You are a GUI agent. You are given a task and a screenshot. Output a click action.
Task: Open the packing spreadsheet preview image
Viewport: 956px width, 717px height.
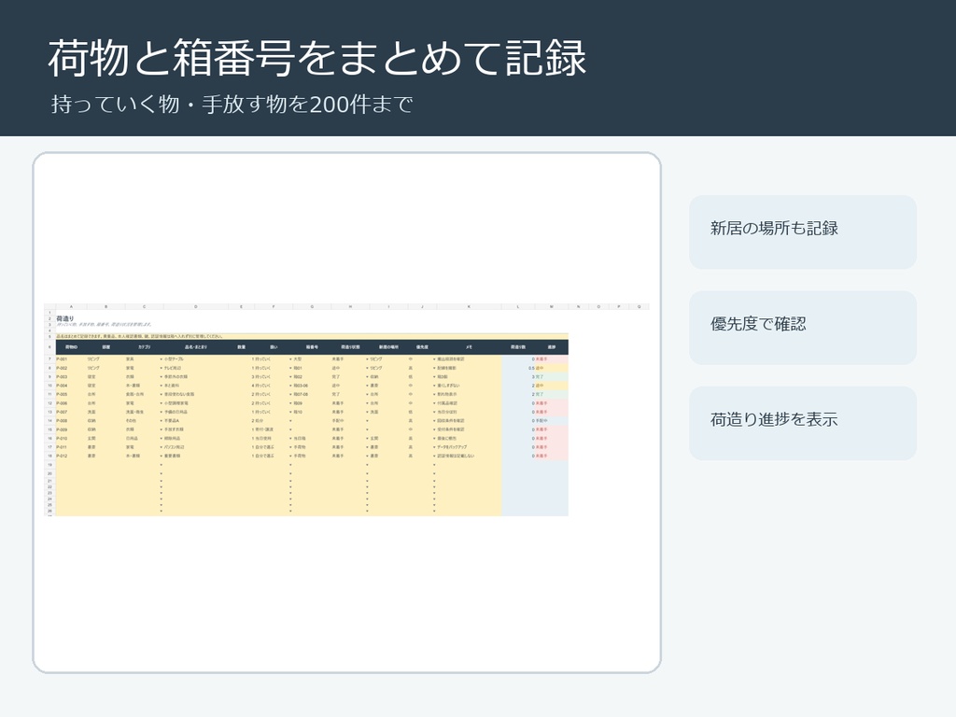(x=346, y=410)
